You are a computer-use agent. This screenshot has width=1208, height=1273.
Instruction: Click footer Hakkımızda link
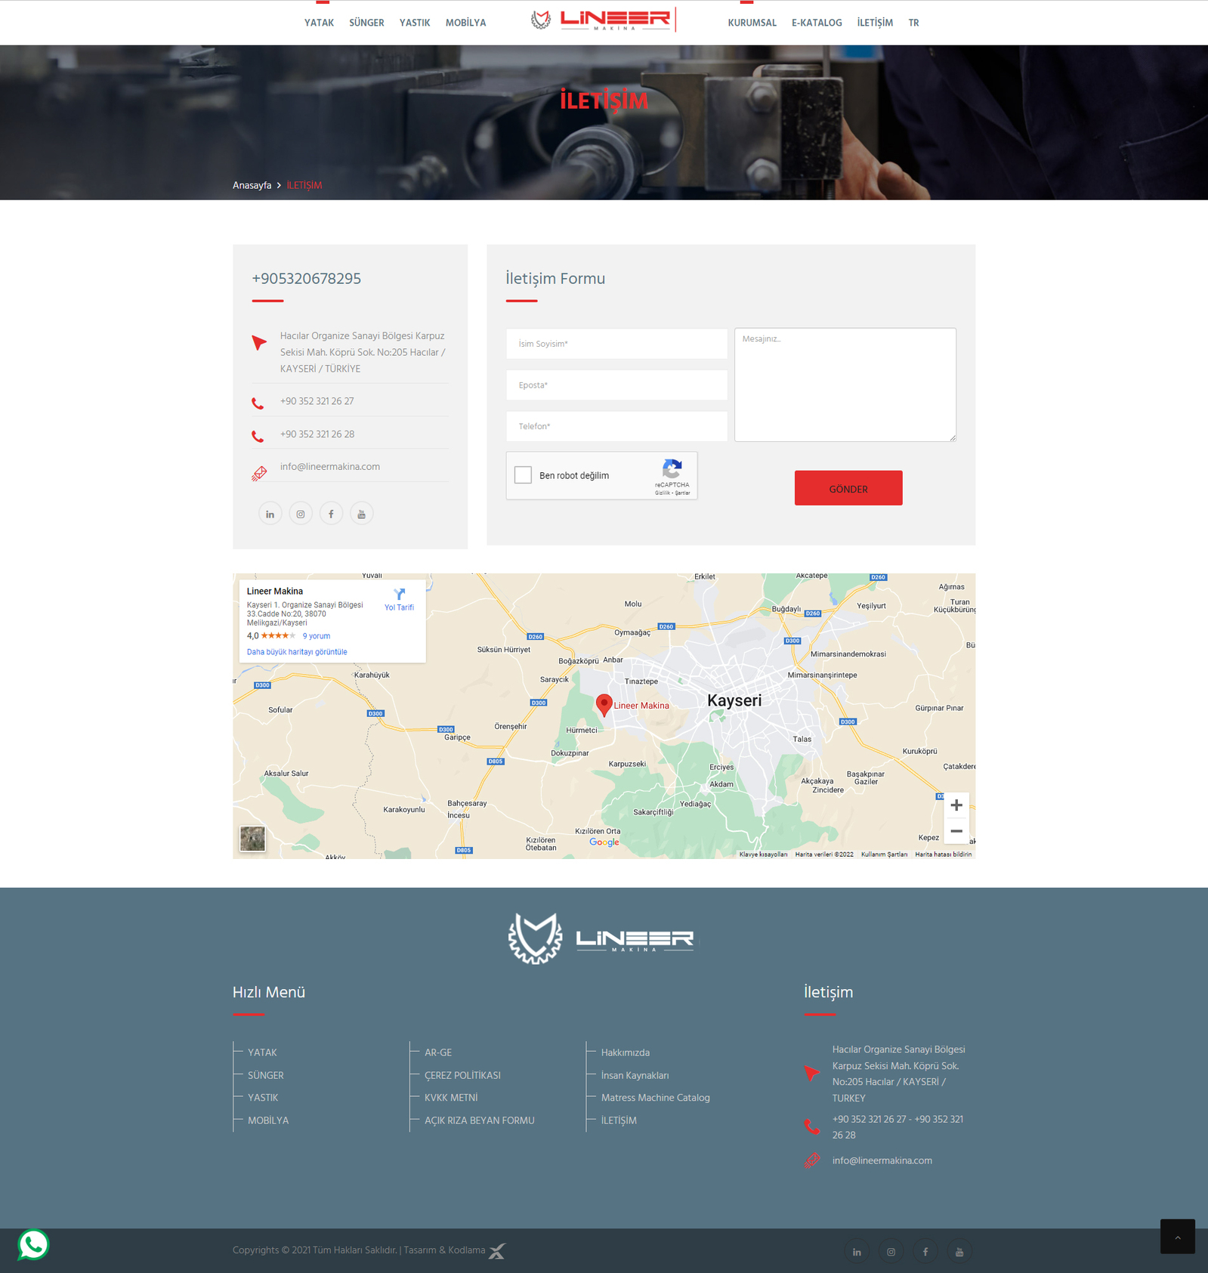pyautogui.click(x=626, y=1052)
